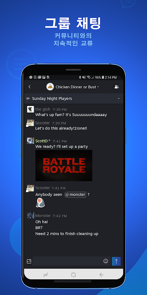The image size is (147, 295).
Task: Tap the Android recent apps button
Action: 46,275
